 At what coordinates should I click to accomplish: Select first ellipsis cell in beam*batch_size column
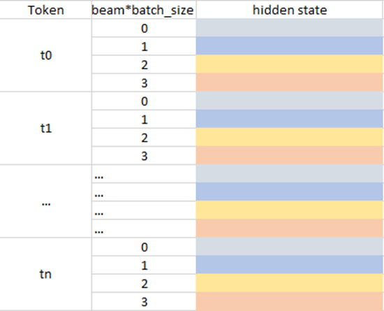pyautogui.click(x=144, y=174)
